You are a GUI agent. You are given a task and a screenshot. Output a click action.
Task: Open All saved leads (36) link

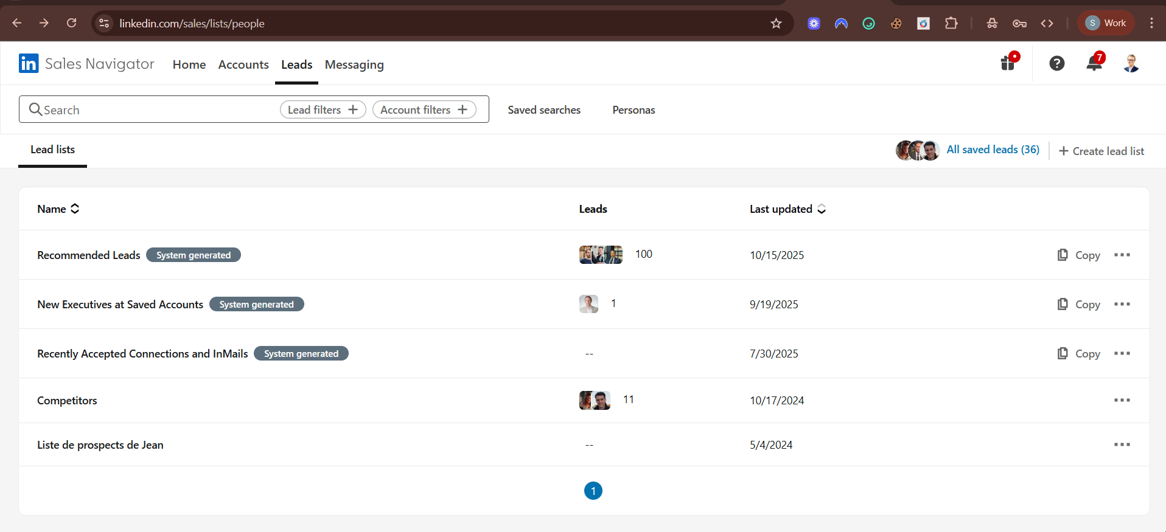click(993, 150)
